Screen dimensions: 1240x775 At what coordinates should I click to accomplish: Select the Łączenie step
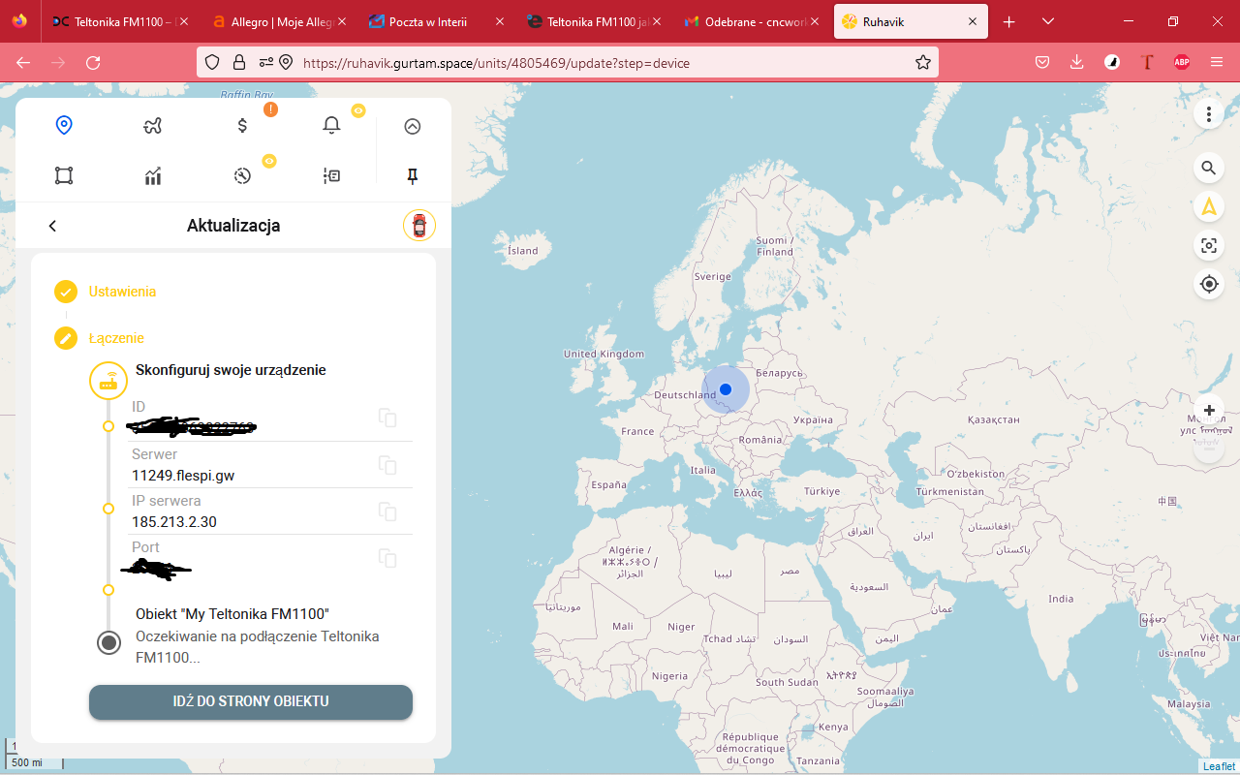116,338
